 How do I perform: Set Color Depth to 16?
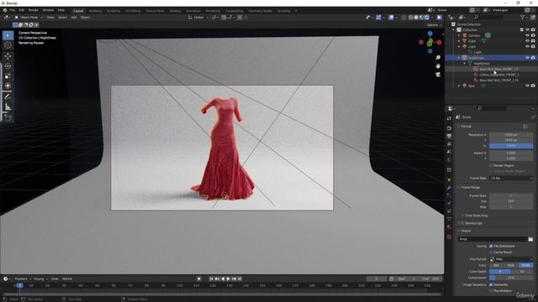pyautogui.click(x=522, y=271)
